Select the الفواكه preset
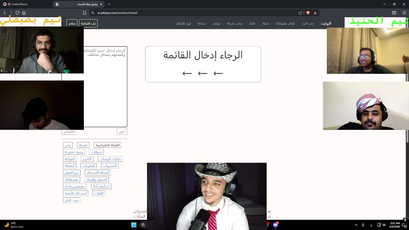 coord(70,159)
